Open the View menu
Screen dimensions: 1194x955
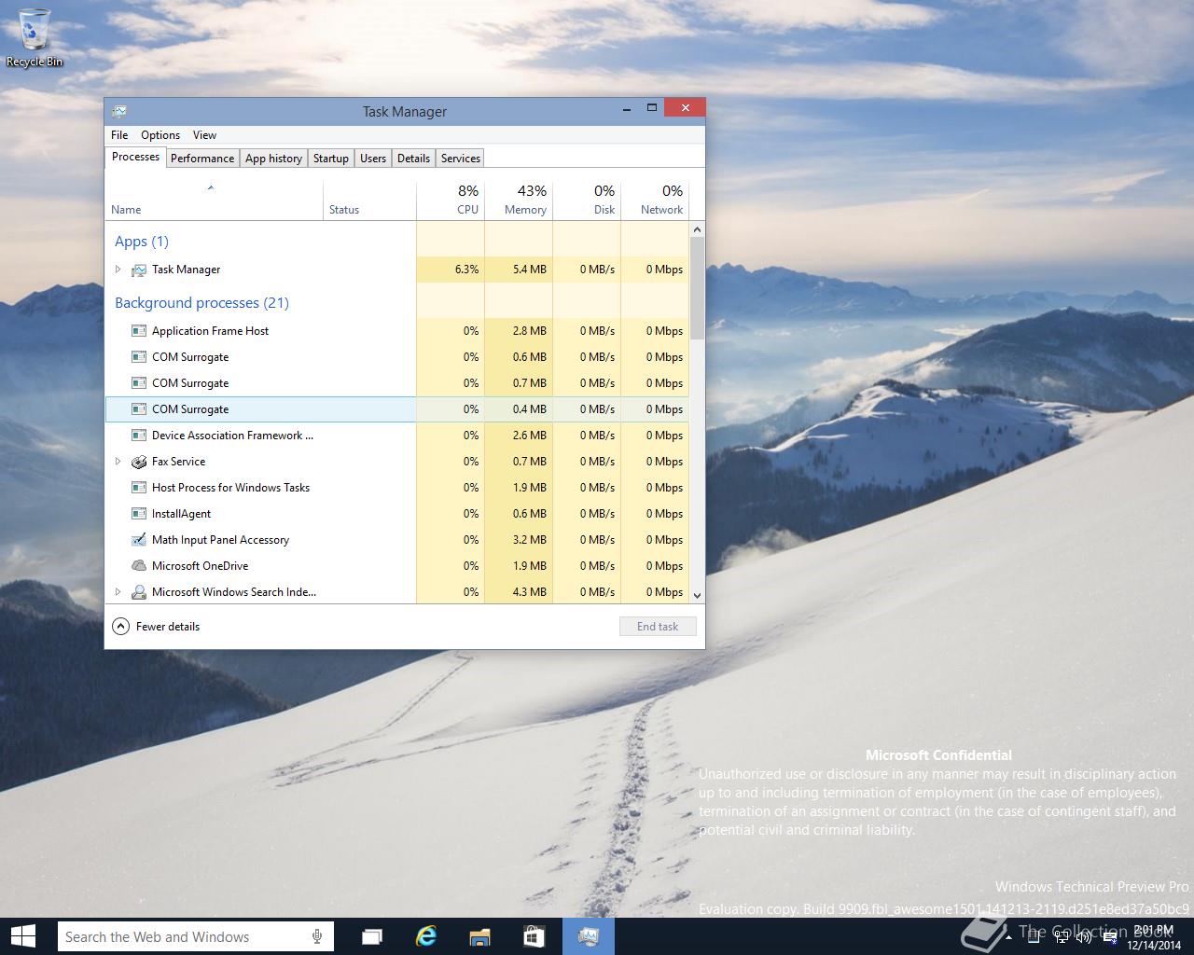(x=204, y=135)
